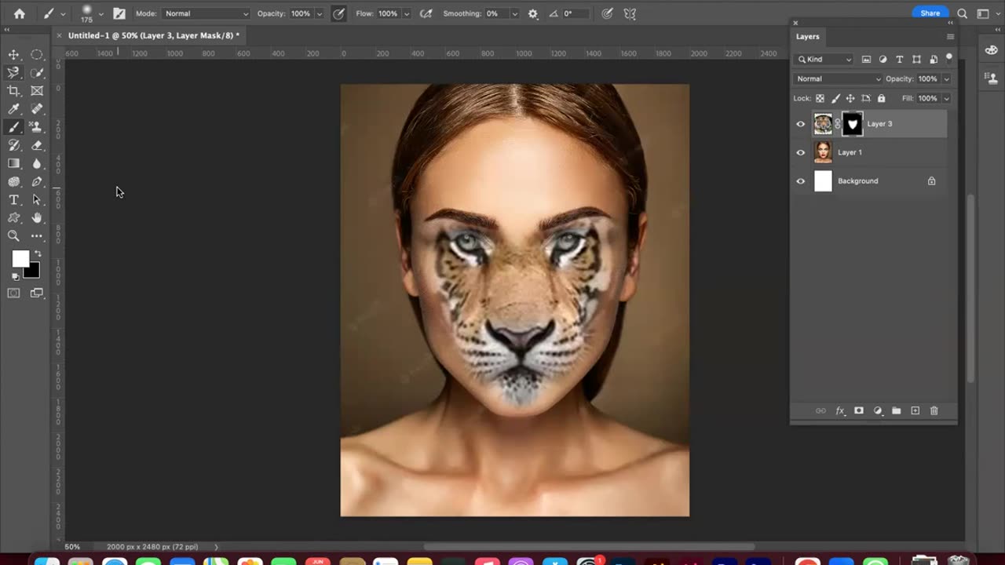Select the Sponge tool

tap(13, 181)
